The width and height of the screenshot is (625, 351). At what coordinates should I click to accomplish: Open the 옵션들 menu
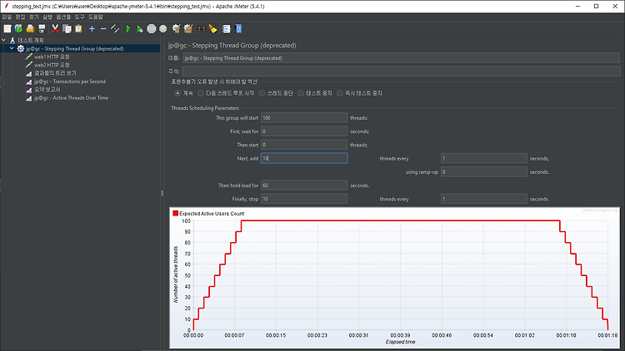63,17
